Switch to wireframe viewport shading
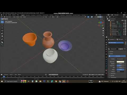127x95 pixels. [97, 17]
